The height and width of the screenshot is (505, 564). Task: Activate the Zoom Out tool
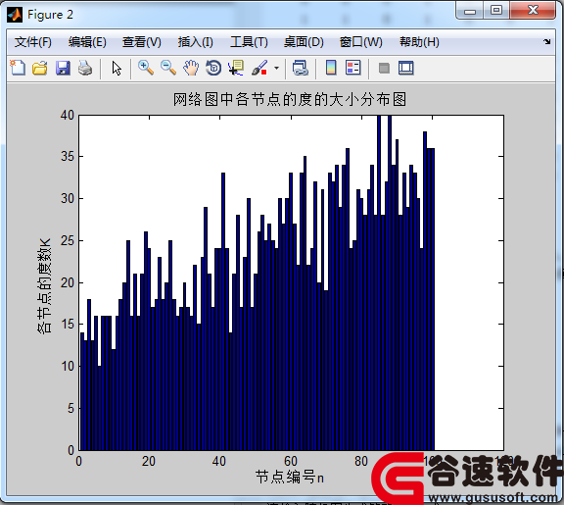[x=168, y=68]
